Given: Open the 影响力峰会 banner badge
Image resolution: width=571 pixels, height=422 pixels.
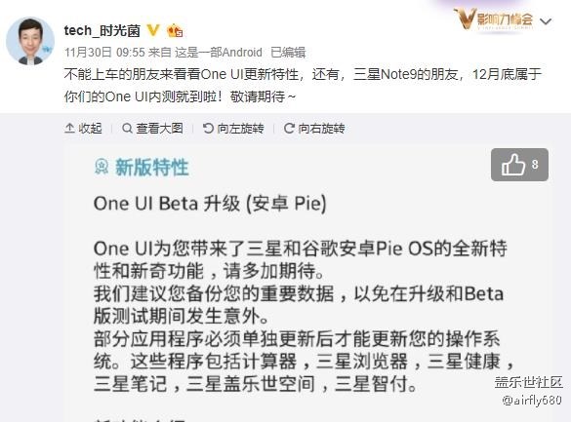Looking at the screenshot, I should pos(494,19).
